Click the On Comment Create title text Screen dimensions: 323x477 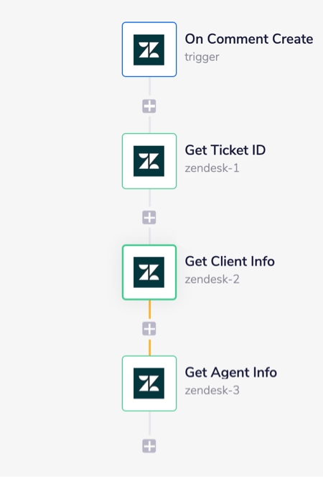pyautogui.click(x=249, y=39)
